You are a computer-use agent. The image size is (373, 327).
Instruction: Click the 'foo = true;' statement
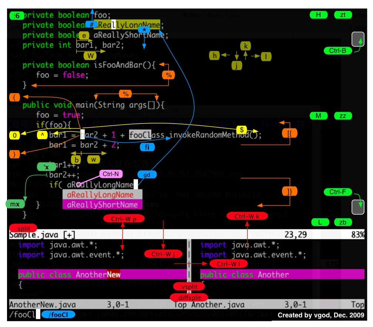pos(60,115)
